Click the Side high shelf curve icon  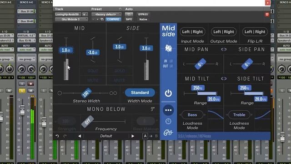[120, 38]
